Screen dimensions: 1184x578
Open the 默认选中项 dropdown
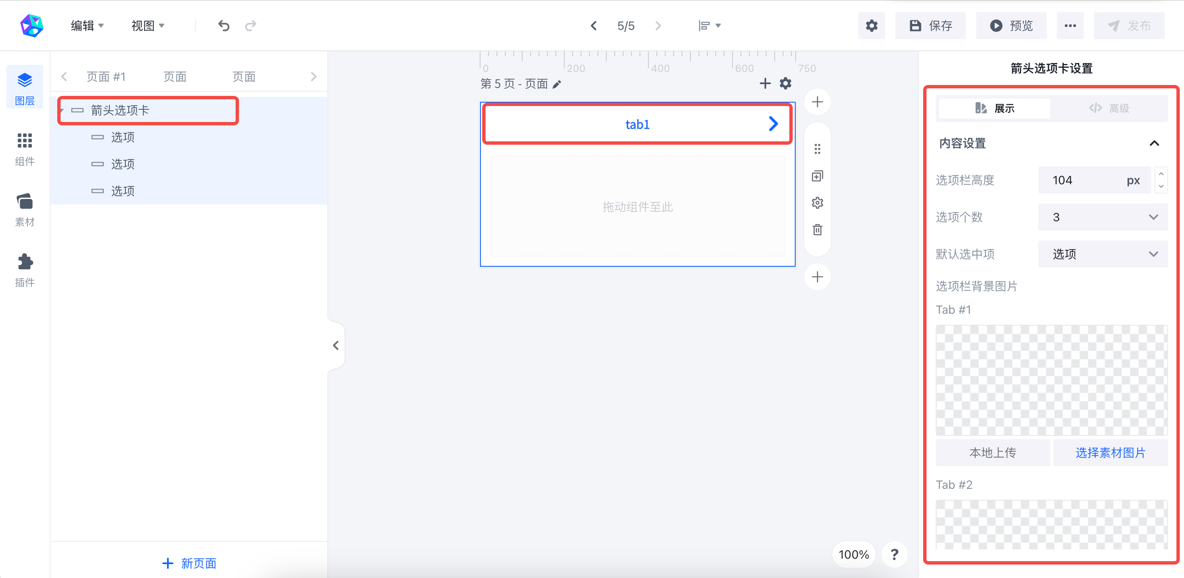(1103, 254)
